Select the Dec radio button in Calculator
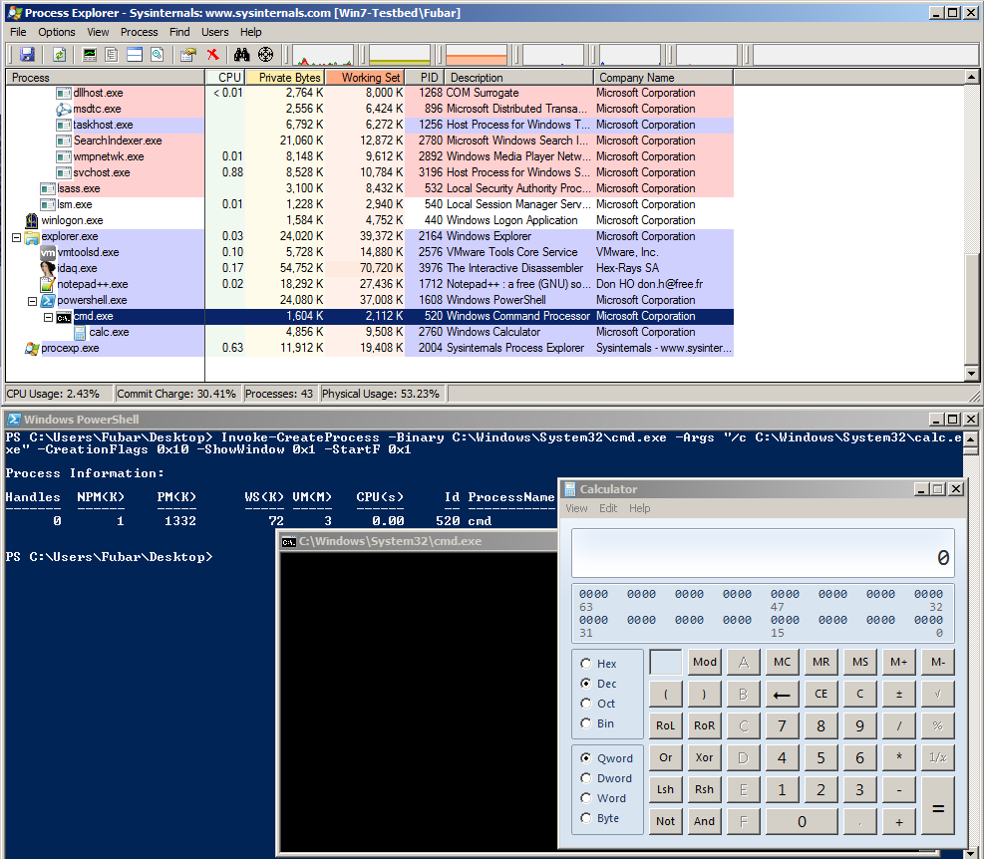This screenshot has height=859, width=984. (586, 684)
